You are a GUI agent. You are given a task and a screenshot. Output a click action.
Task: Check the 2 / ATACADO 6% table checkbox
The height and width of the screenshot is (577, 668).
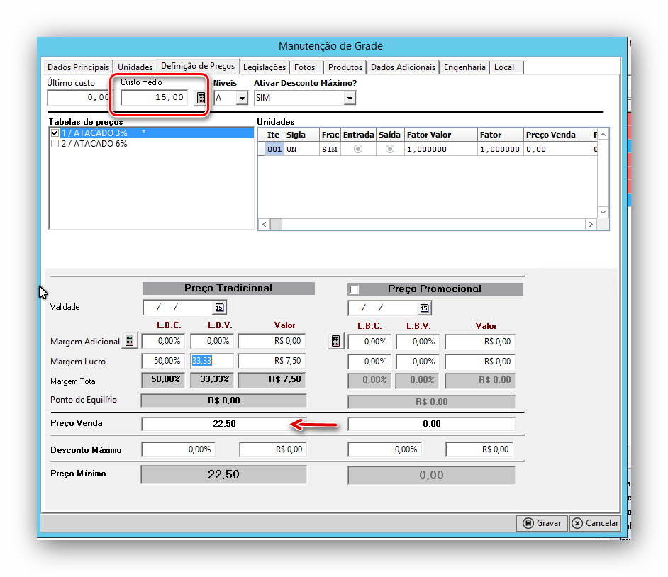click(x=55, y=144)
